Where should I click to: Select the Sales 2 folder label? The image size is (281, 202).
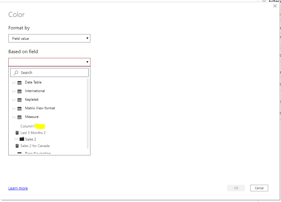tap(31, 139)
